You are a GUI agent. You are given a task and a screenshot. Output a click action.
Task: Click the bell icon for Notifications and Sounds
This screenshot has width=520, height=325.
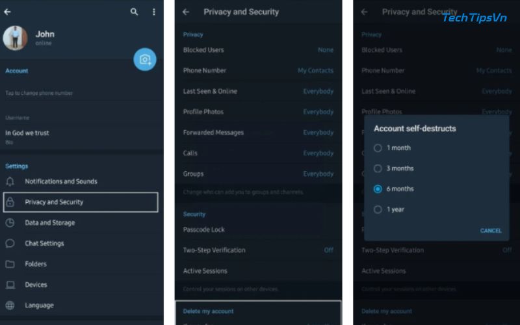10,181
